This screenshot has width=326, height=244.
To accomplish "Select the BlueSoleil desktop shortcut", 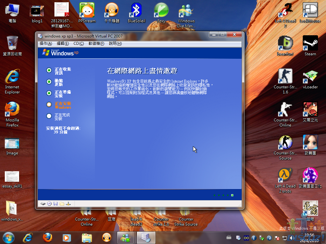I will [x=136, y=12].
